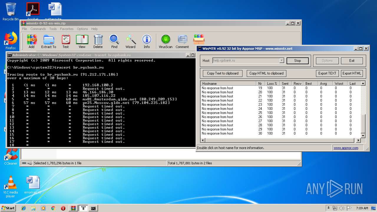377x212 pixels.
Task: Click the Sent column header in WinMTR
Action: [286, 84]
